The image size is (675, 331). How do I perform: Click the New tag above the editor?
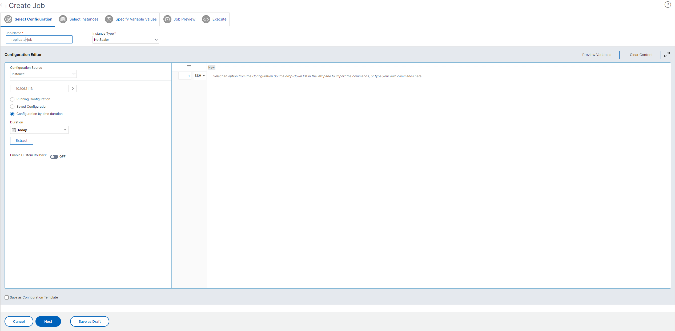tap(211, 67)
